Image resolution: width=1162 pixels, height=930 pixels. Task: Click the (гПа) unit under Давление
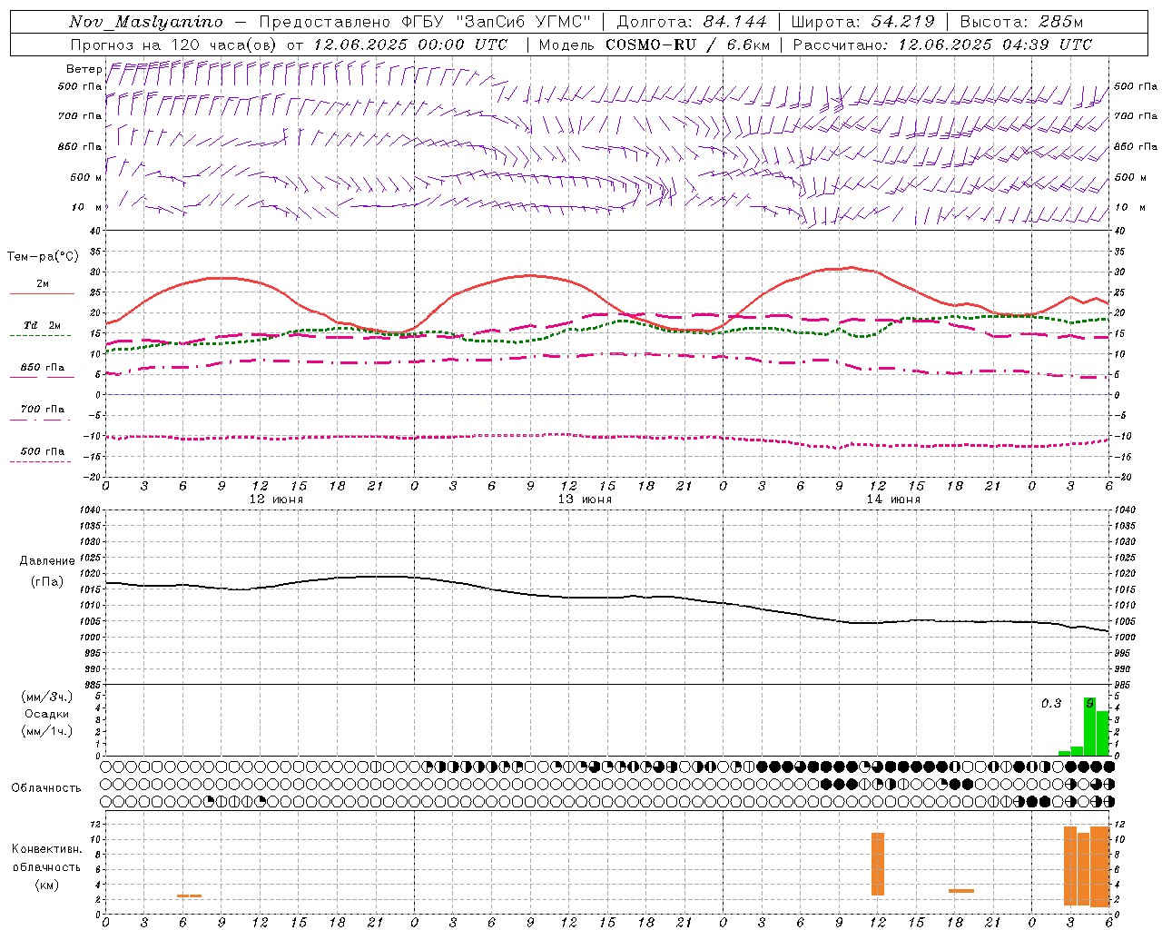point(47,581)
